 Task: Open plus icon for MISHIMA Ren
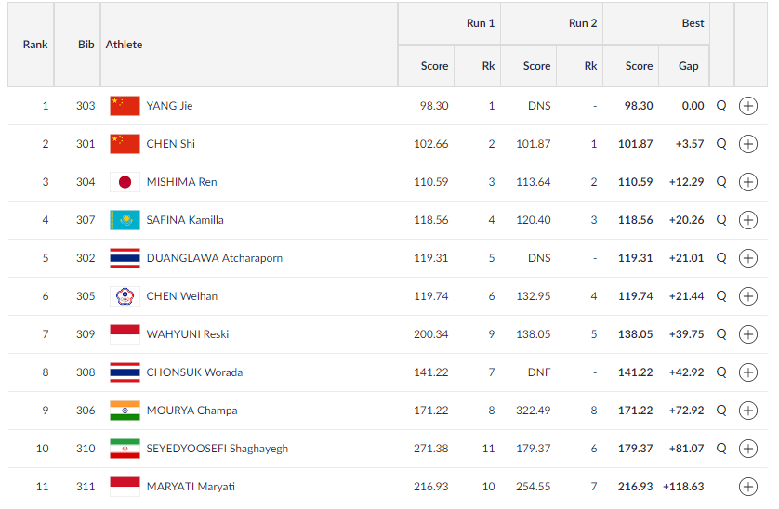pyautogui.click(x=748, y=182)
